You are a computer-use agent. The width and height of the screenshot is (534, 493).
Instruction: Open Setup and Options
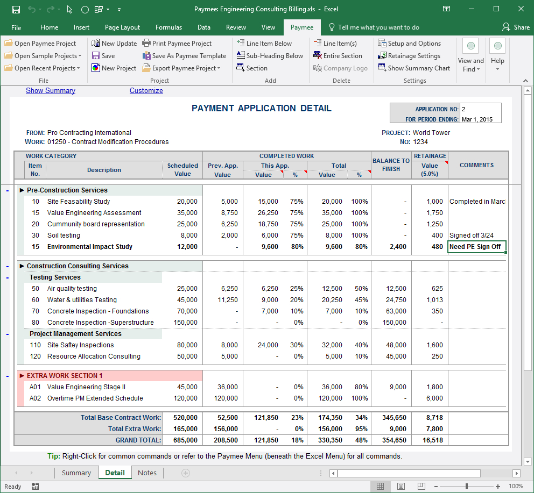(409, 44)
